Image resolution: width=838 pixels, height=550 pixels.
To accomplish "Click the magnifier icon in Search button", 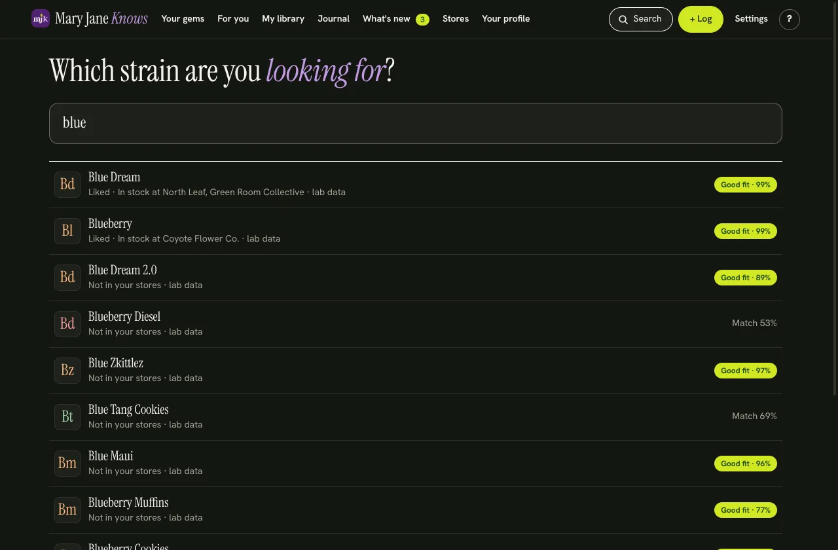I will click(623, 20).
